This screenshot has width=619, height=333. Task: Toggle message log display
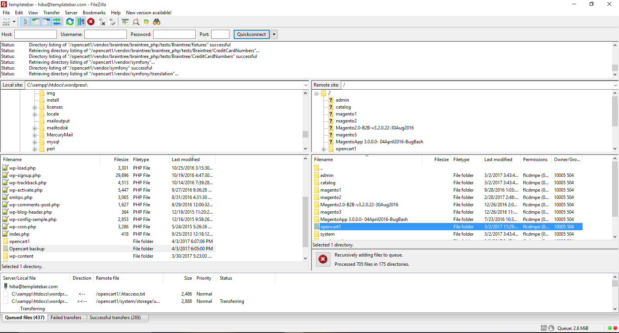[x=25, y=22]
